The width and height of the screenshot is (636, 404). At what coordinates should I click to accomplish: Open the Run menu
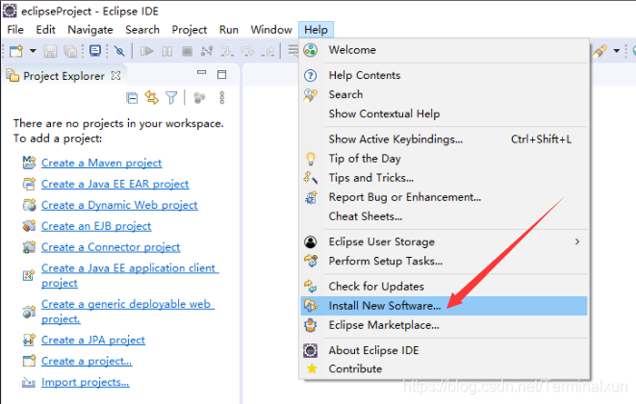[229, 30]
